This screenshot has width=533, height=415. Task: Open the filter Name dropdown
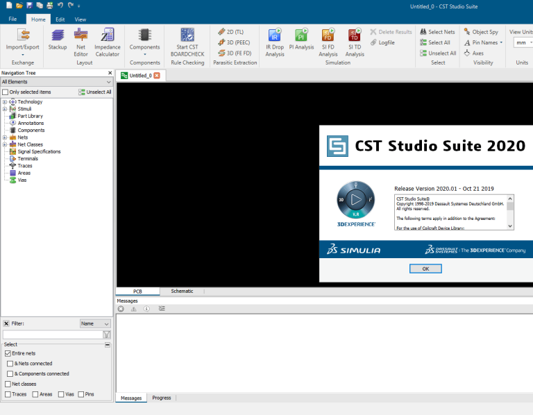click(95, 323)
